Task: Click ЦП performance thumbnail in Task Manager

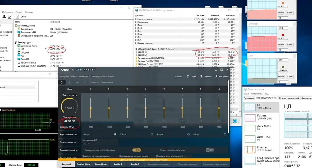Action: pyautogui.click(x=250, y=107)
